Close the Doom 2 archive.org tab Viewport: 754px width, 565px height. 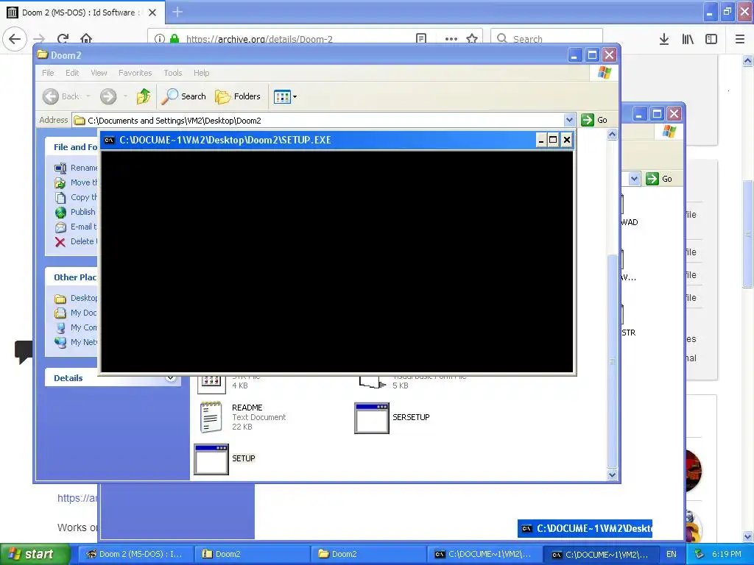(152, 13)
